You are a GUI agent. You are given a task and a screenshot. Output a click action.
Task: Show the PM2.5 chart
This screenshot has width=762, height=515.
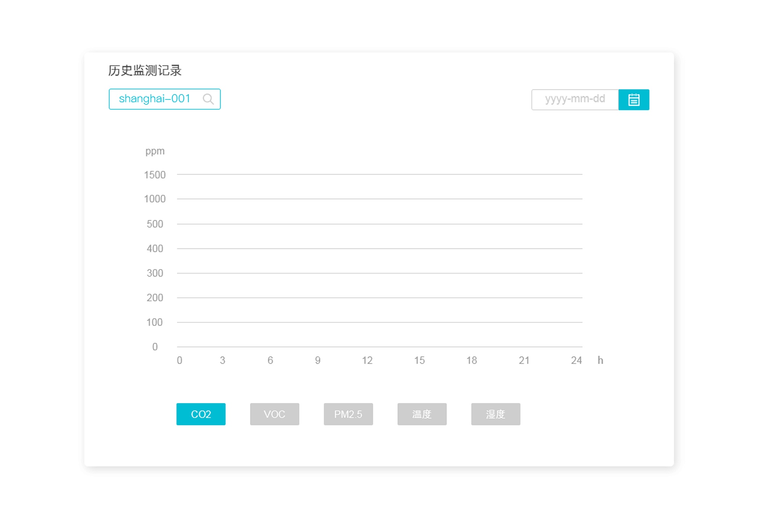click(348, 414)
